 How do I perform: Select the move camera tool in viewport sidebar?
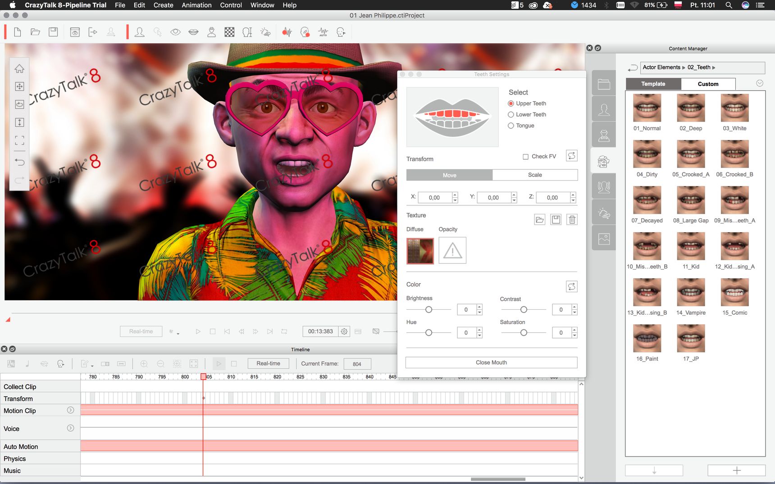pyautogui.click(x=19, y=86)
